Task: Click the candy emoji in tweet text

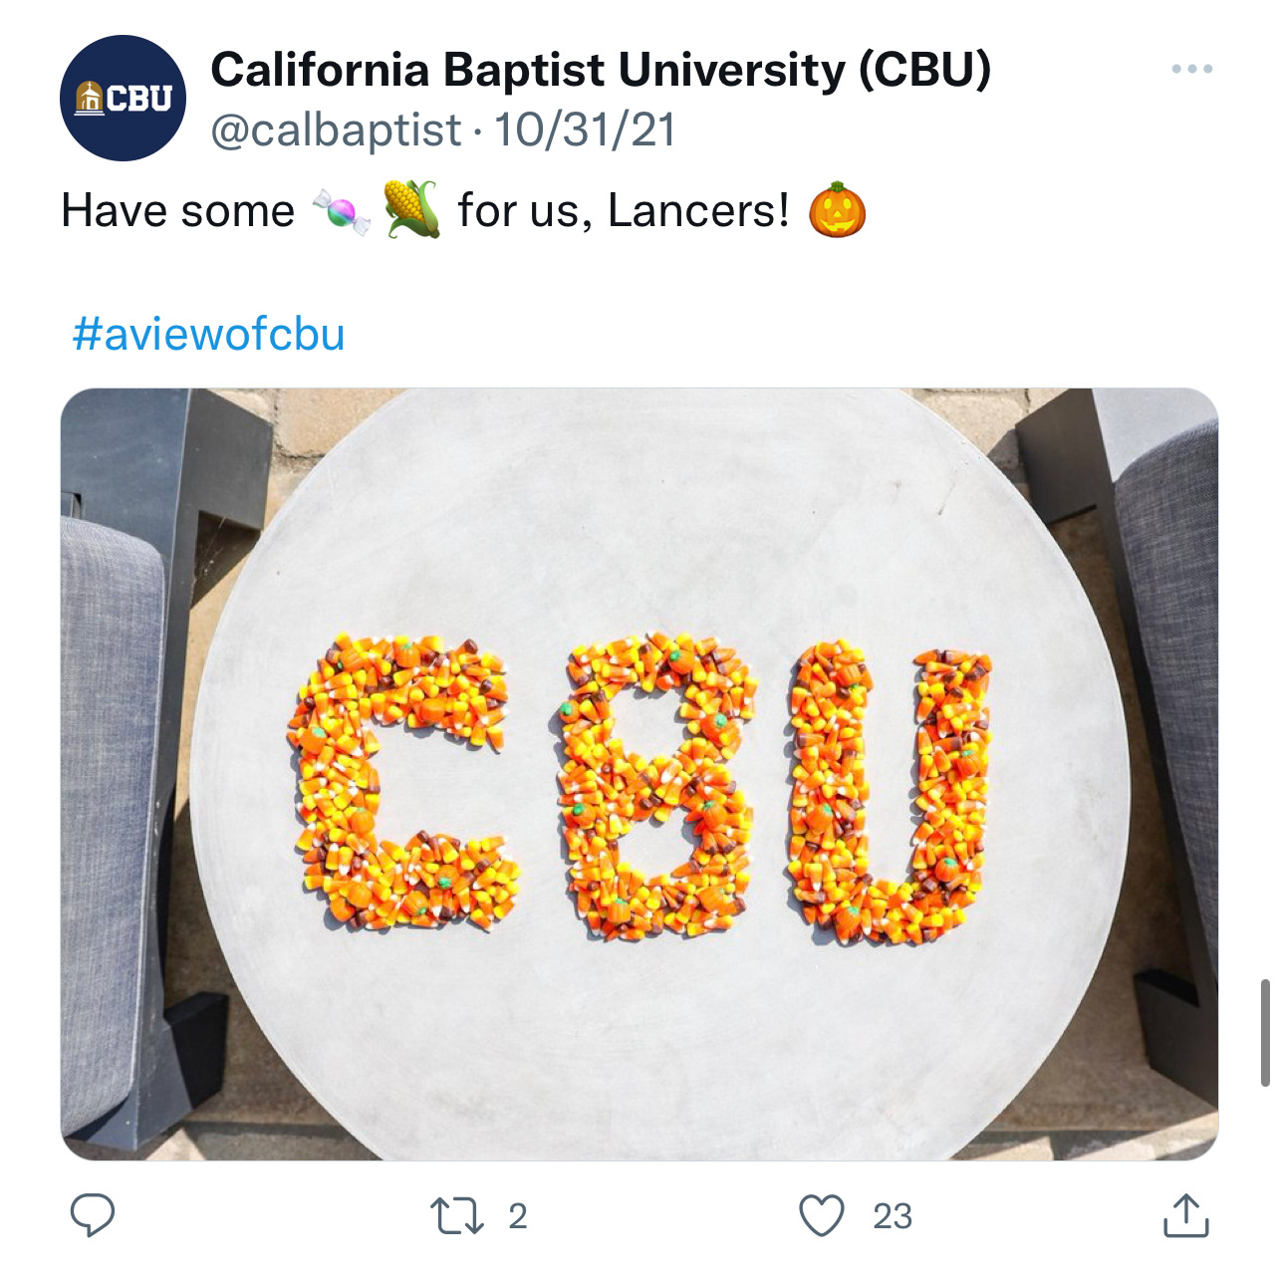Action: (341, 211)
